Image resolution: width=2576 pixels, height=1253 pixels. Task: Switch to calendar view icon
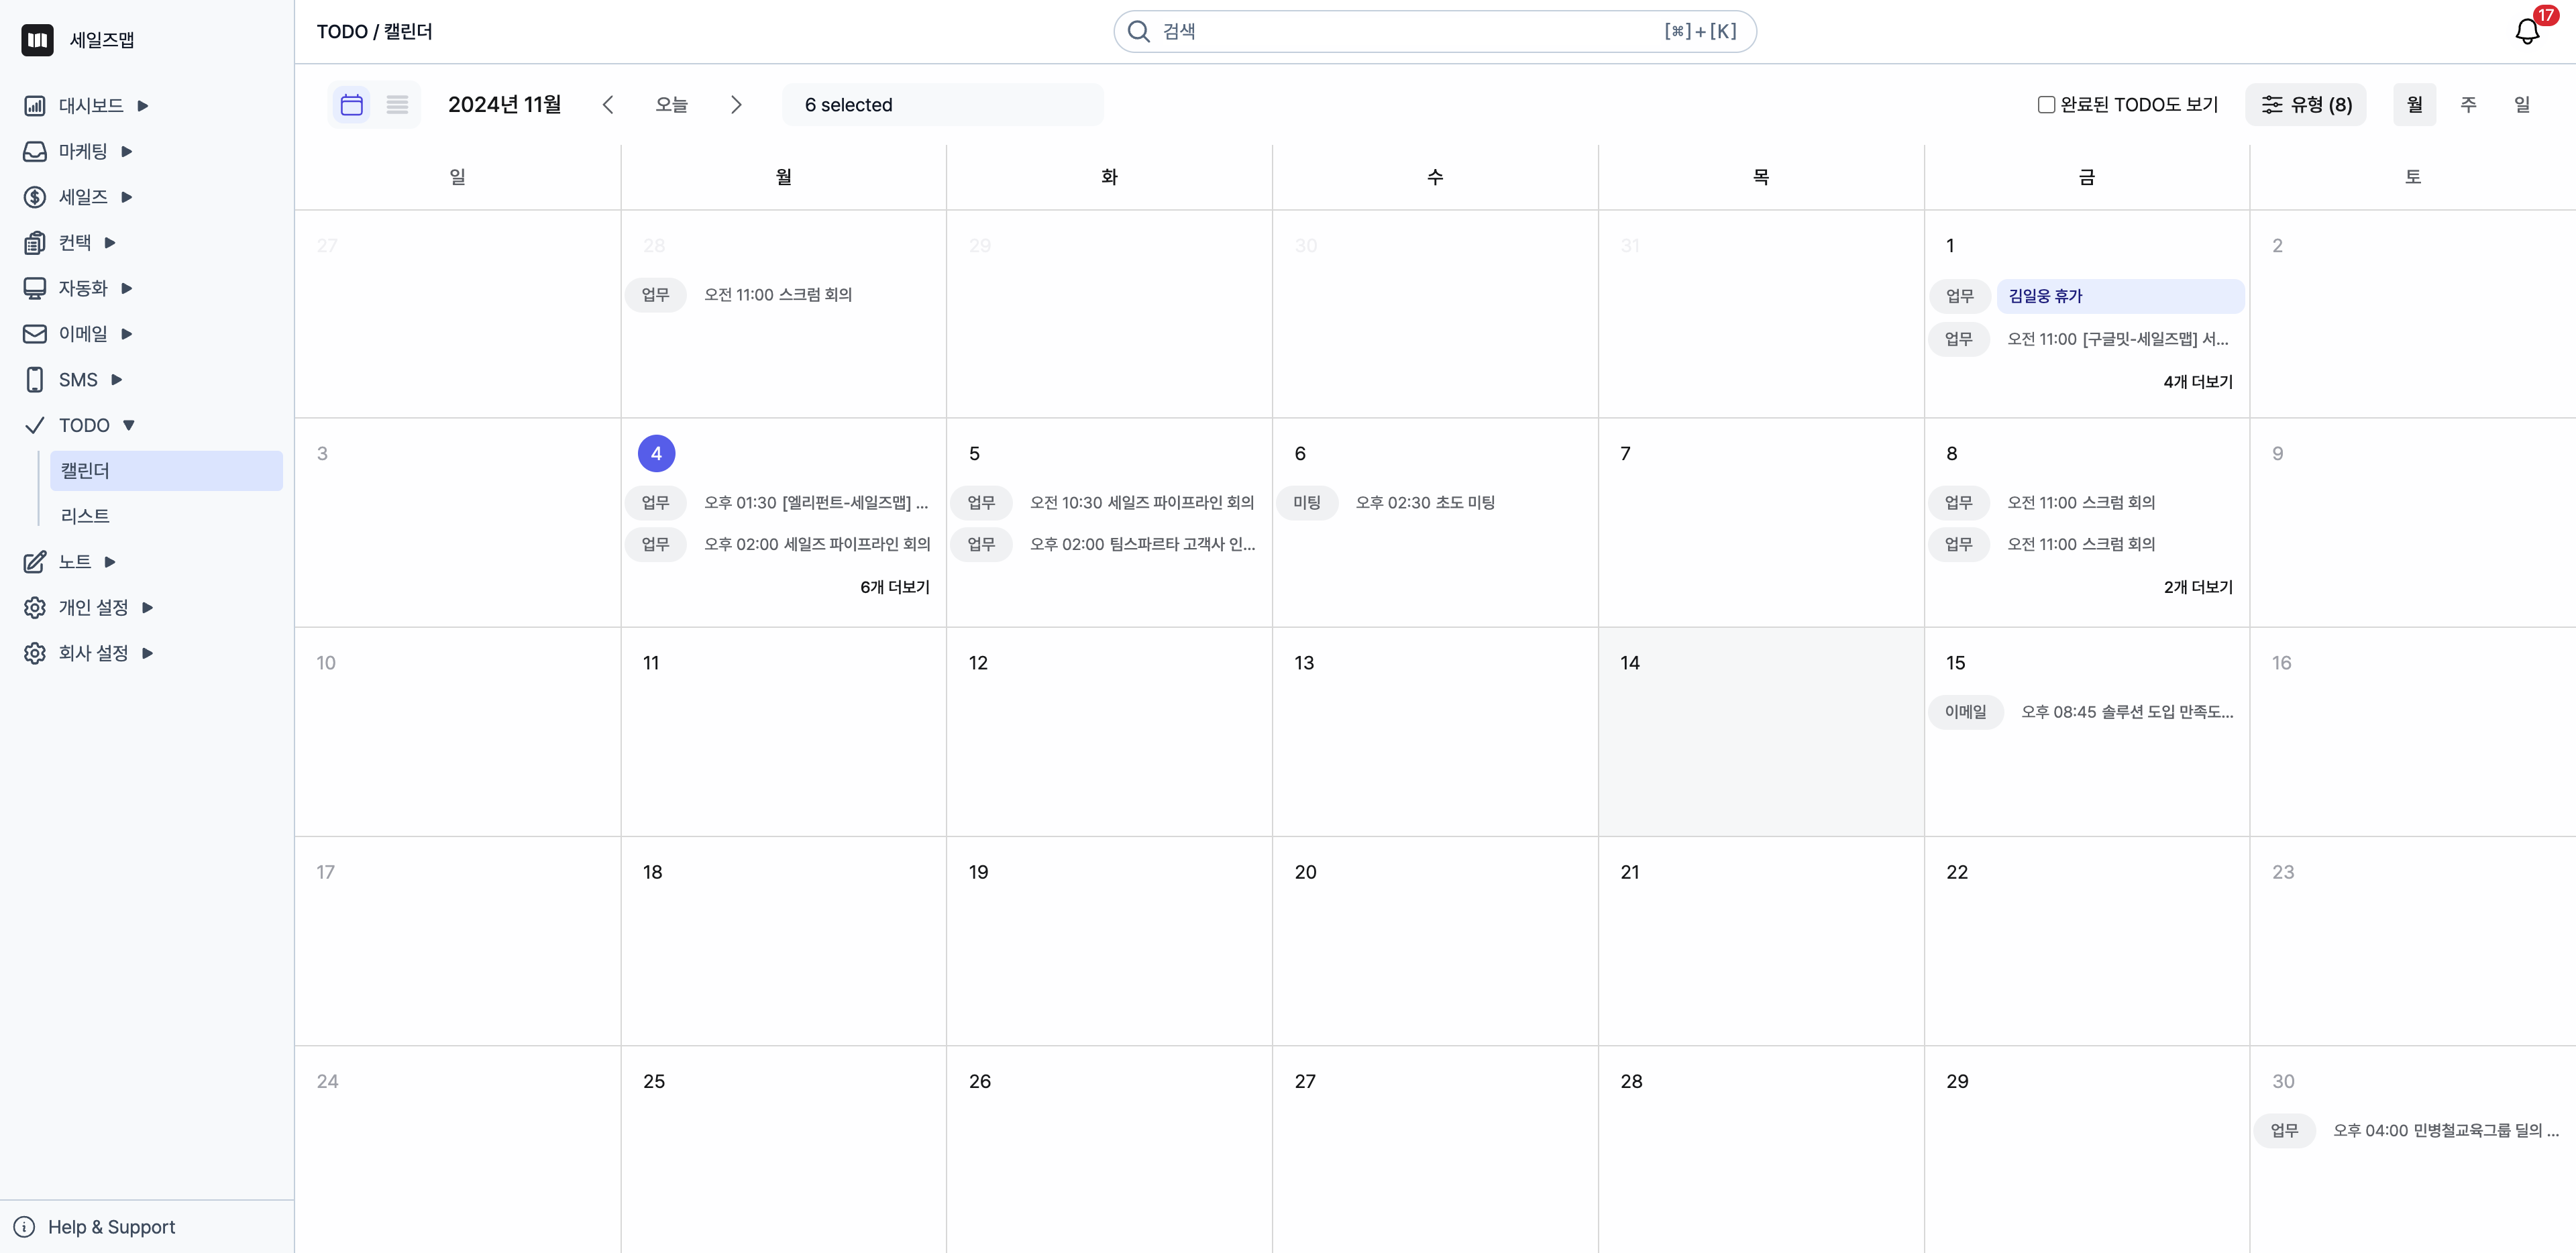point(352,105)
